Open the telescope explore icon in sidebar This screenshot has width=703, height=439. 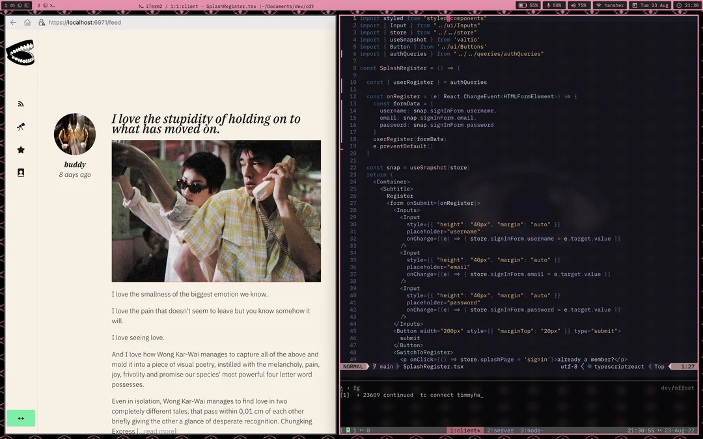(21, 127)
